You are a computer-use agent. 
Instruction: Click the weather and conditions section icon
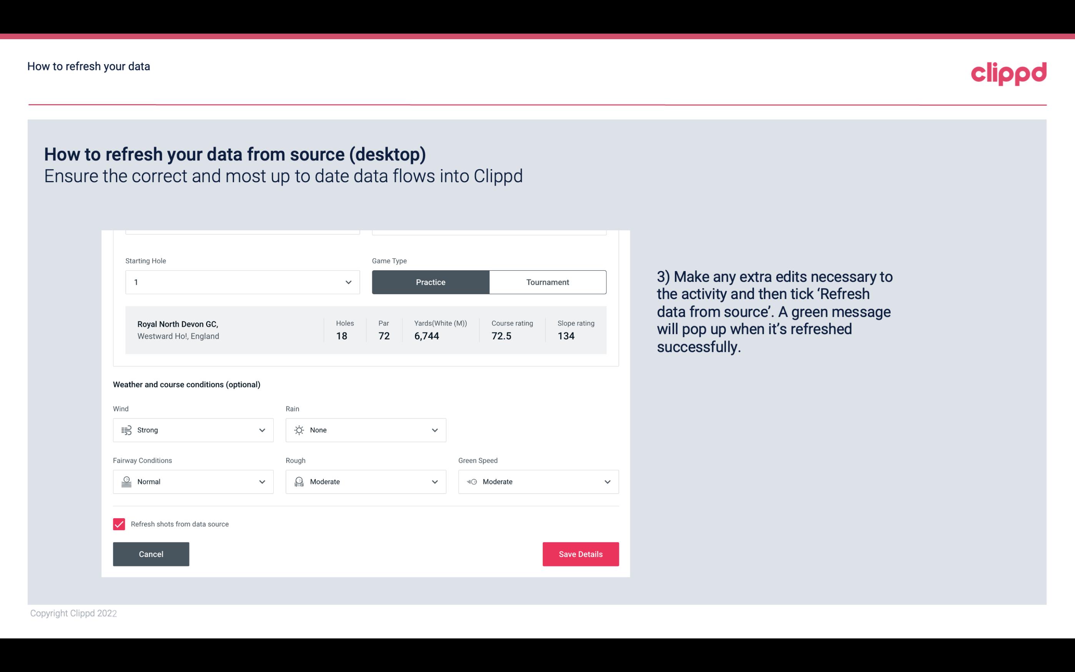coord(126,430)
